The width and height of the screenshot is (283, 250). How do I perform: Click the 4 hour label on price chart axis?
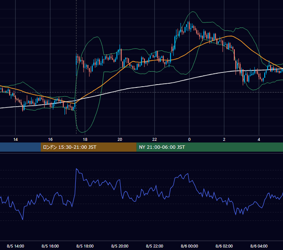click(x=259, y=140)
